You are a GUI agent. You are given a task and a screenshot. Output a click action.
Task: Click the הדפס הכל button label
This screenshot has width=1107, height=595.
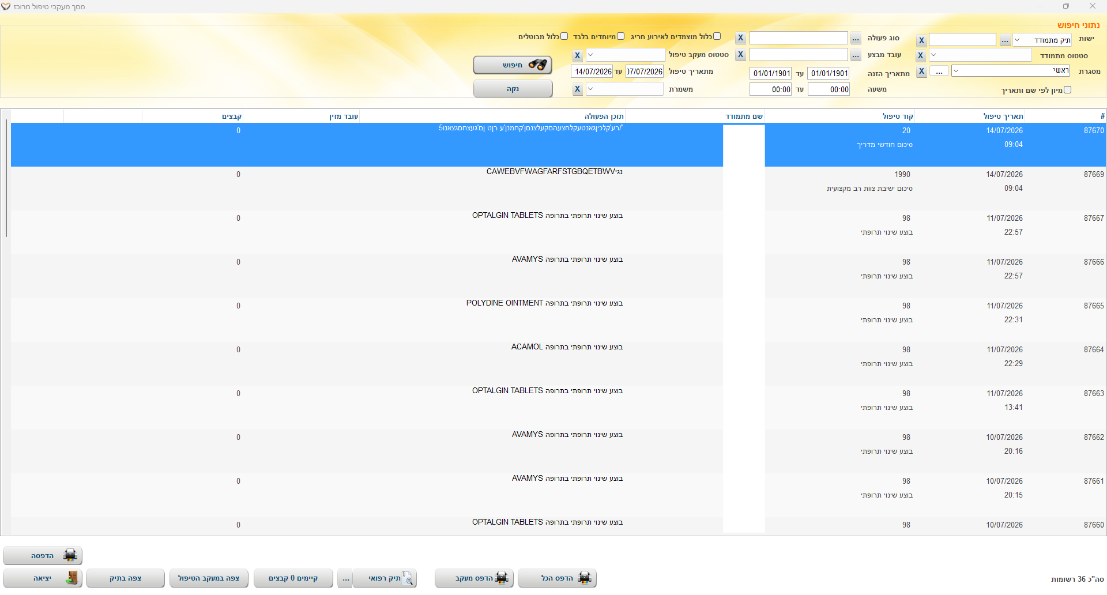pyautogui.click(x=557, y=578)
